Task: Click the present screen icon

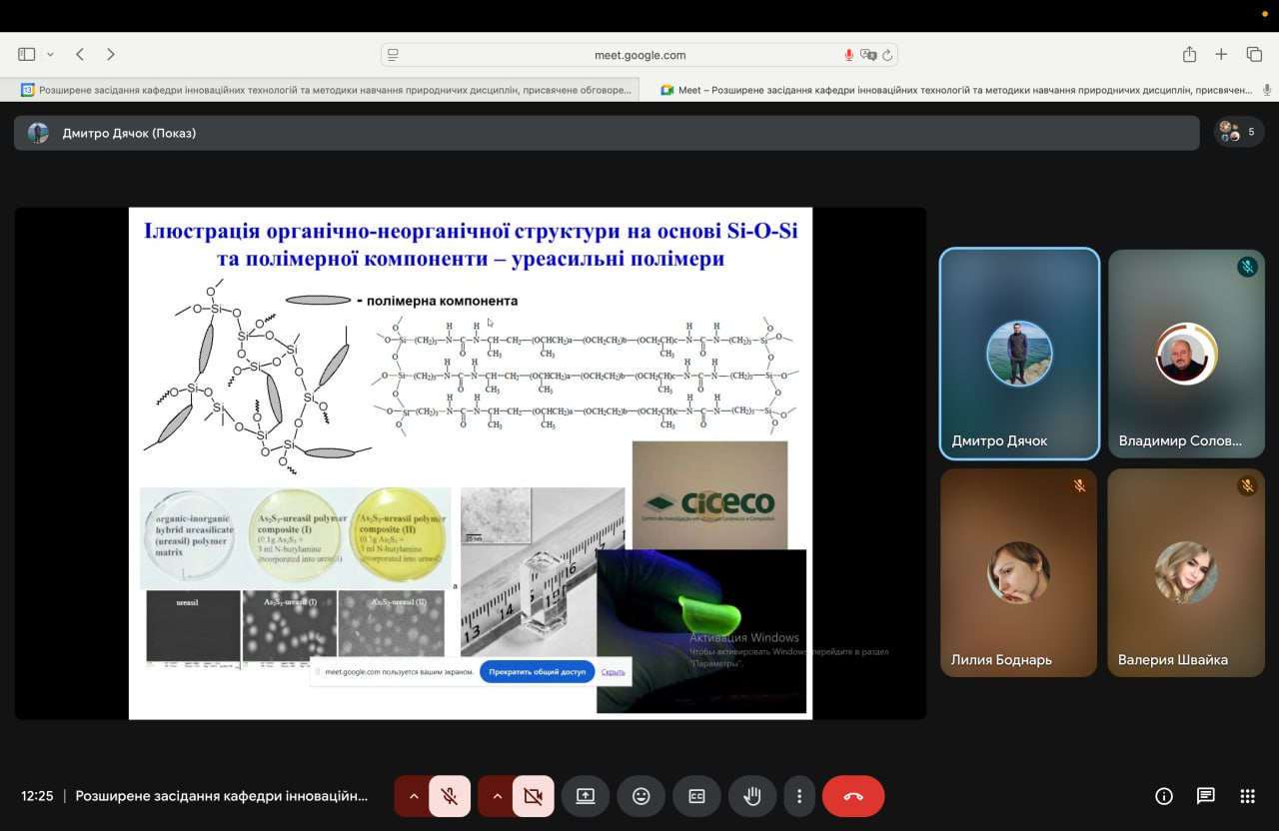Action: [585, 796]
